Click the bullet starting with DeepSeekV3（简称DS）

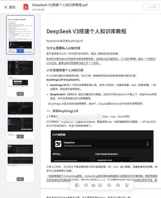[x=103, y=96]
